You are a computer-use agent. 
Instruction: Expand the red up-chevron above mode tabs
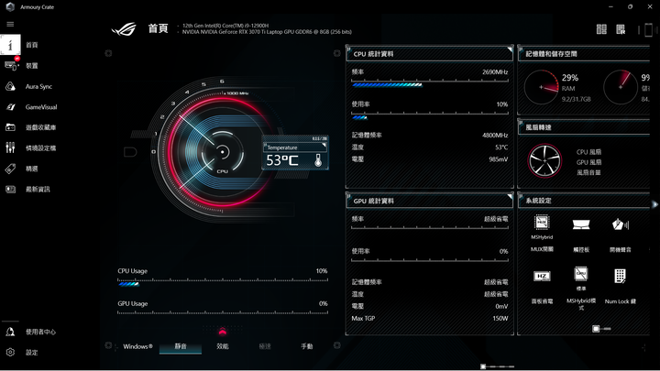pos(223,332)
